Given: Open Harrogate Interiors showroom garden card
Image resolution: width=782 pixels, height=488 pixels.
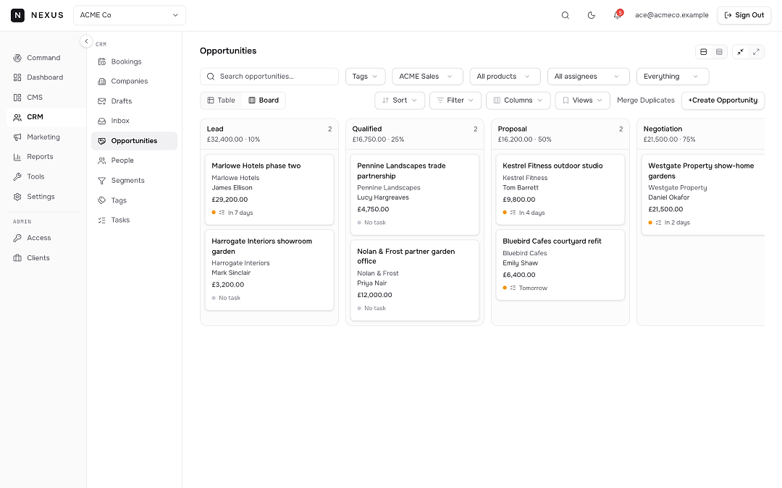Looking at the screenshot, I should click(269, 270).
